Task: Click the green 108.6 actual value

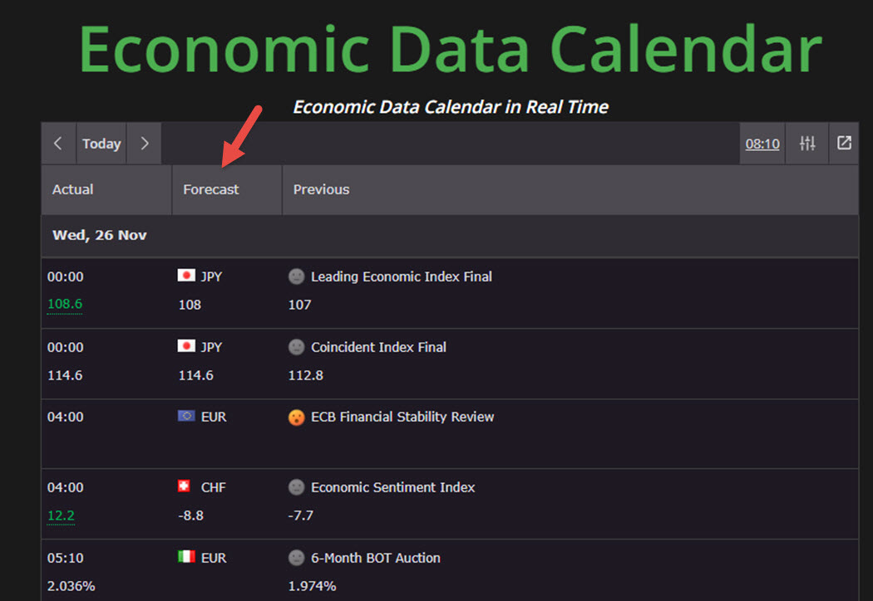Action: click(x=65, y=304)
